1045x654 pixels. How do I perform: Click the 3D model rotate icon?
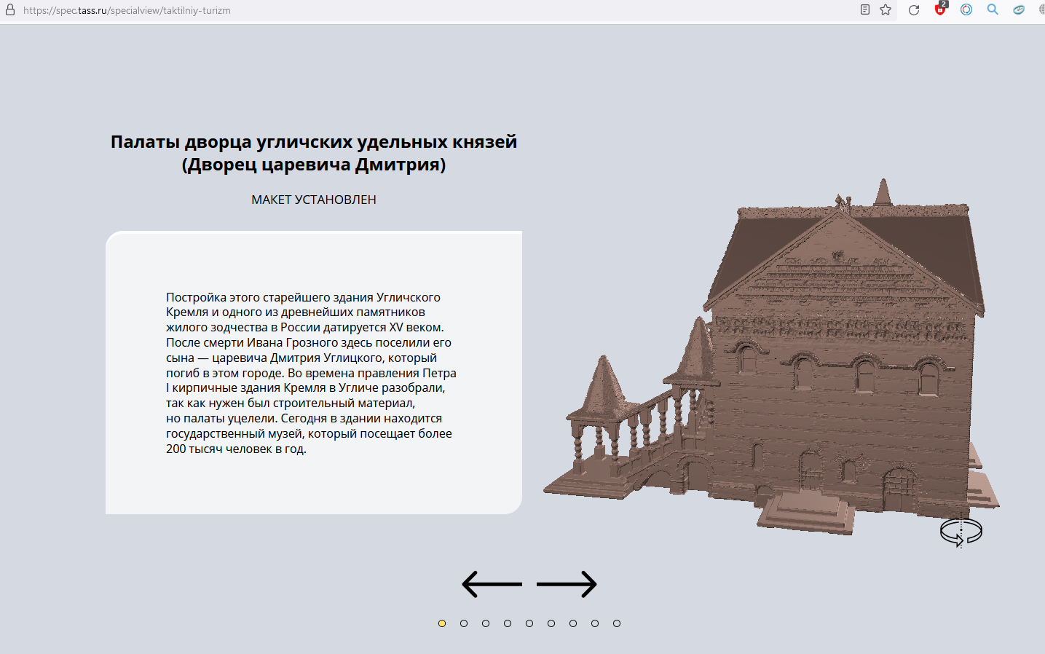[961, 532]
